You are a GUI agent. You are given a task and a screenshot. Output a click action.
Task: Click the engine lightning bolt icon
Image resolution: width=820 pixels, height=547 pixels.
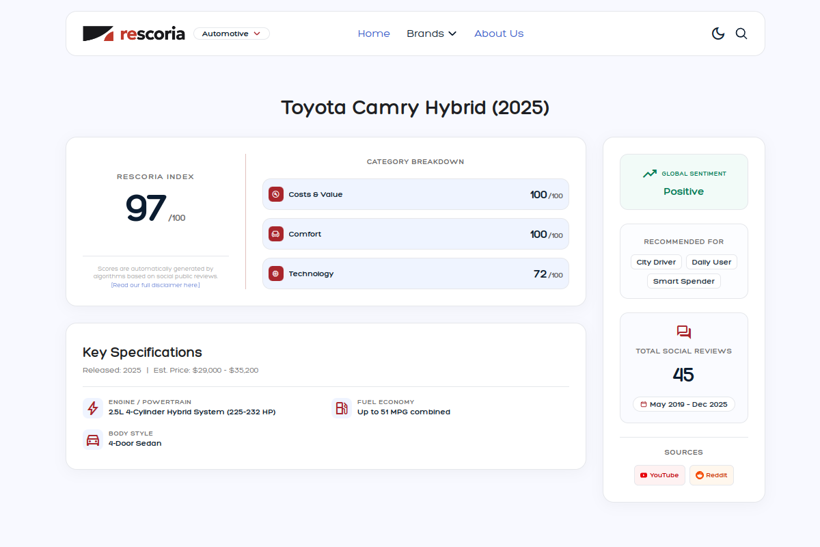(93, 408)
